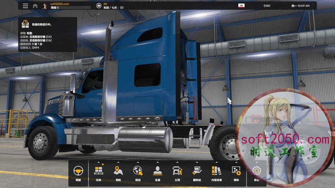Click the steering wheel Drive (驾驶) icon
The image size is (335, 188).
[78, 171]
